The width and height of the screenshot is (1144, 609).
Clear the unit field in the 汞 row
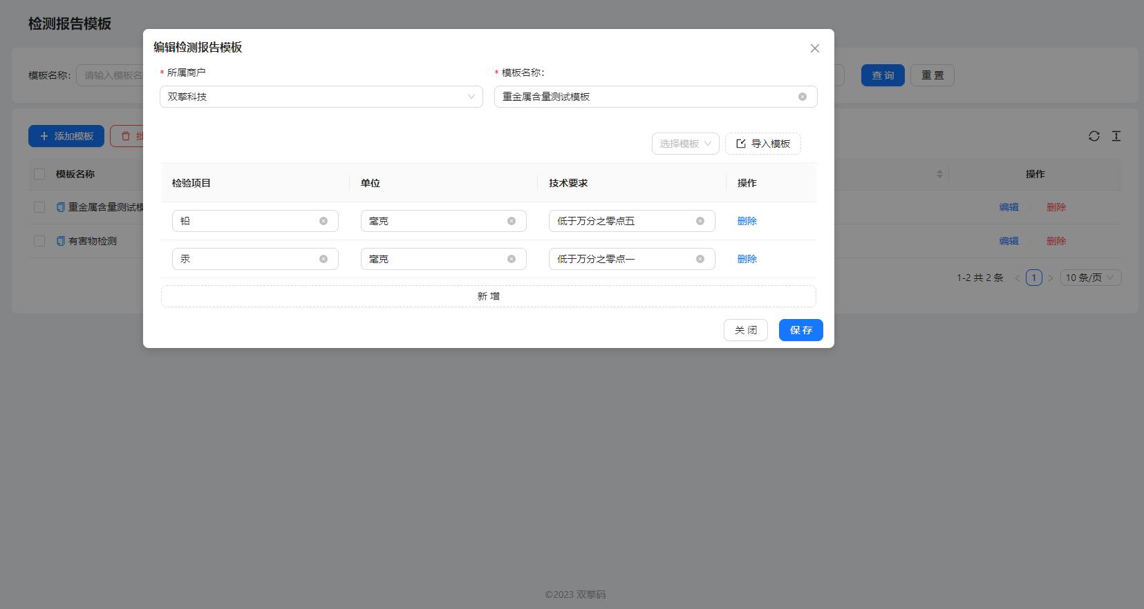click(x=512, y=259)
